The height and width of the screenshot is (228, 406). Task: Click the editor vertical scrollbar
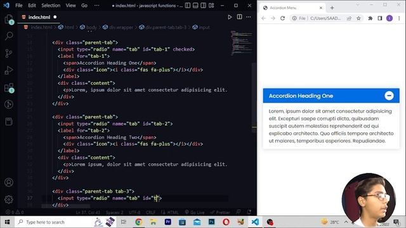254,97
